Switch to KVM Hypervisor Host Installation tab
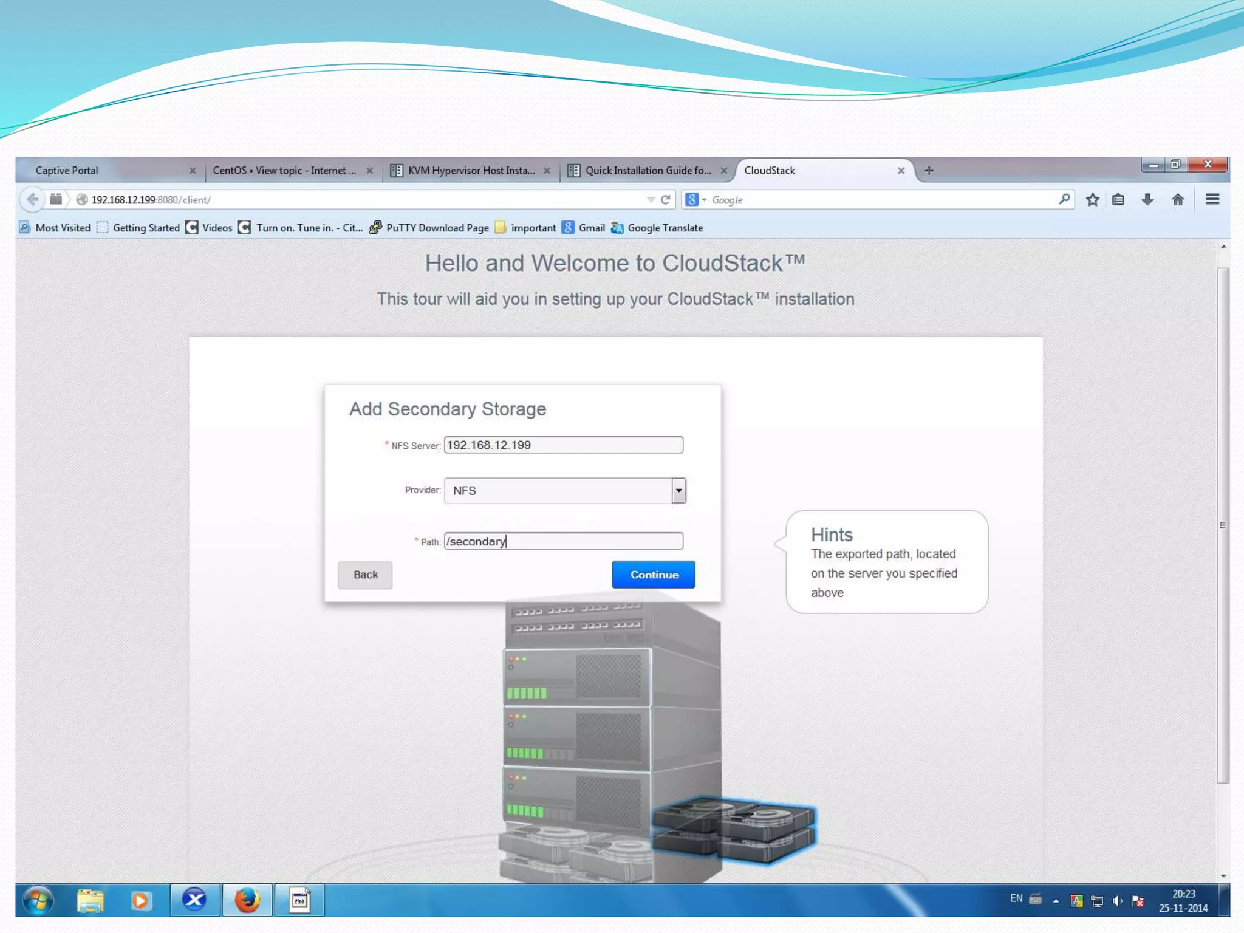 471,171
